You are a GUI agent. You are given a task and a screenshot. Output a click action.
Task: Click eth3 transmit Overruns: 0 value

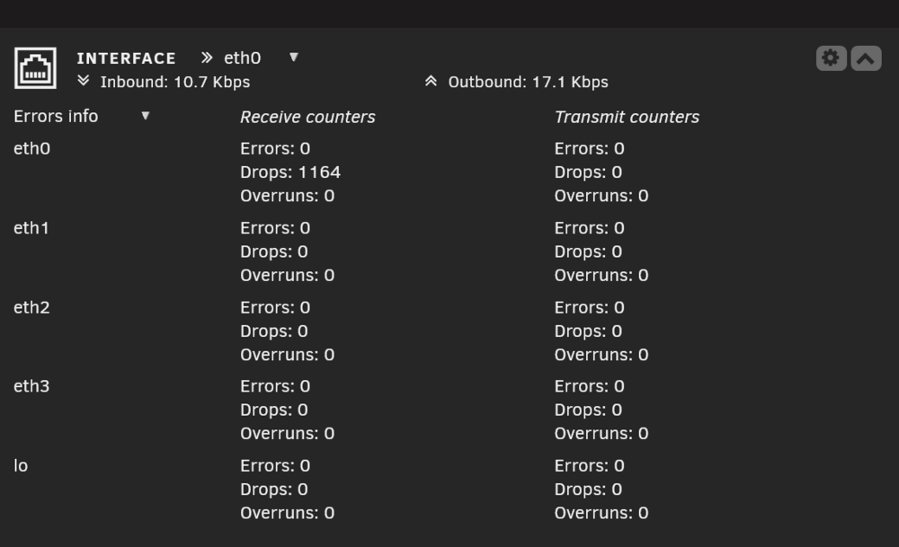601,434
